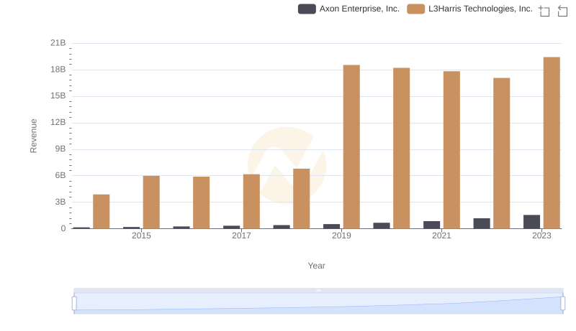The height and width of the screenshot is (331, 576).
Task: Click the 9B y-axis label
Action: click(60, 149)
